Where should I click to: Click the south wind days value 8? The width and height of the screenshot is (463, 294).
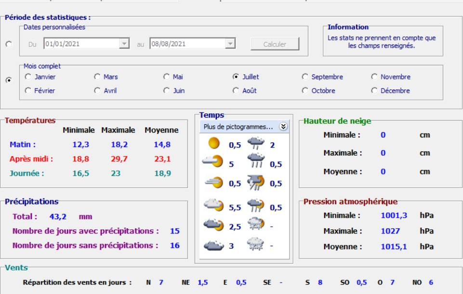[320, 282]
